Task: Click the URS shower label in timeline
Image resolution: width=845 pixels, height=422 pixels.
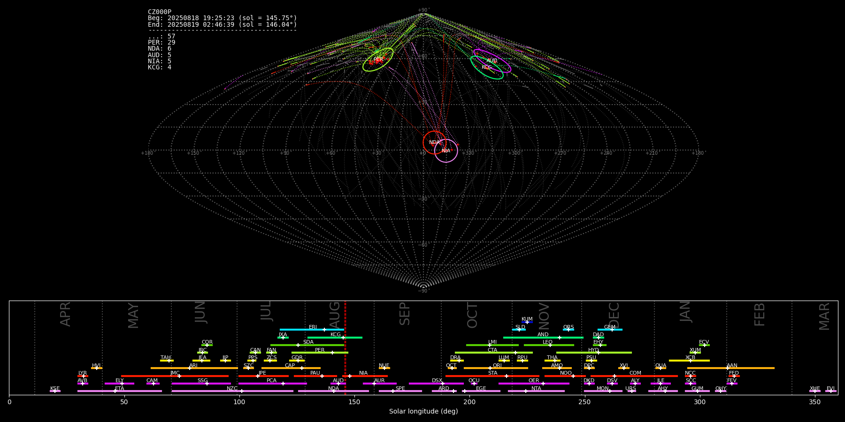Action: [x=630, y=389]
